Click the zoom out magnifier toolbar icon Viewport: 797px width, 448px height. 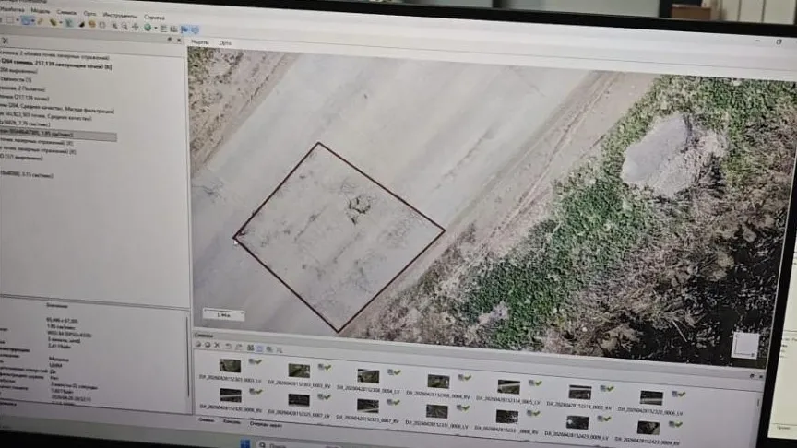124,27
